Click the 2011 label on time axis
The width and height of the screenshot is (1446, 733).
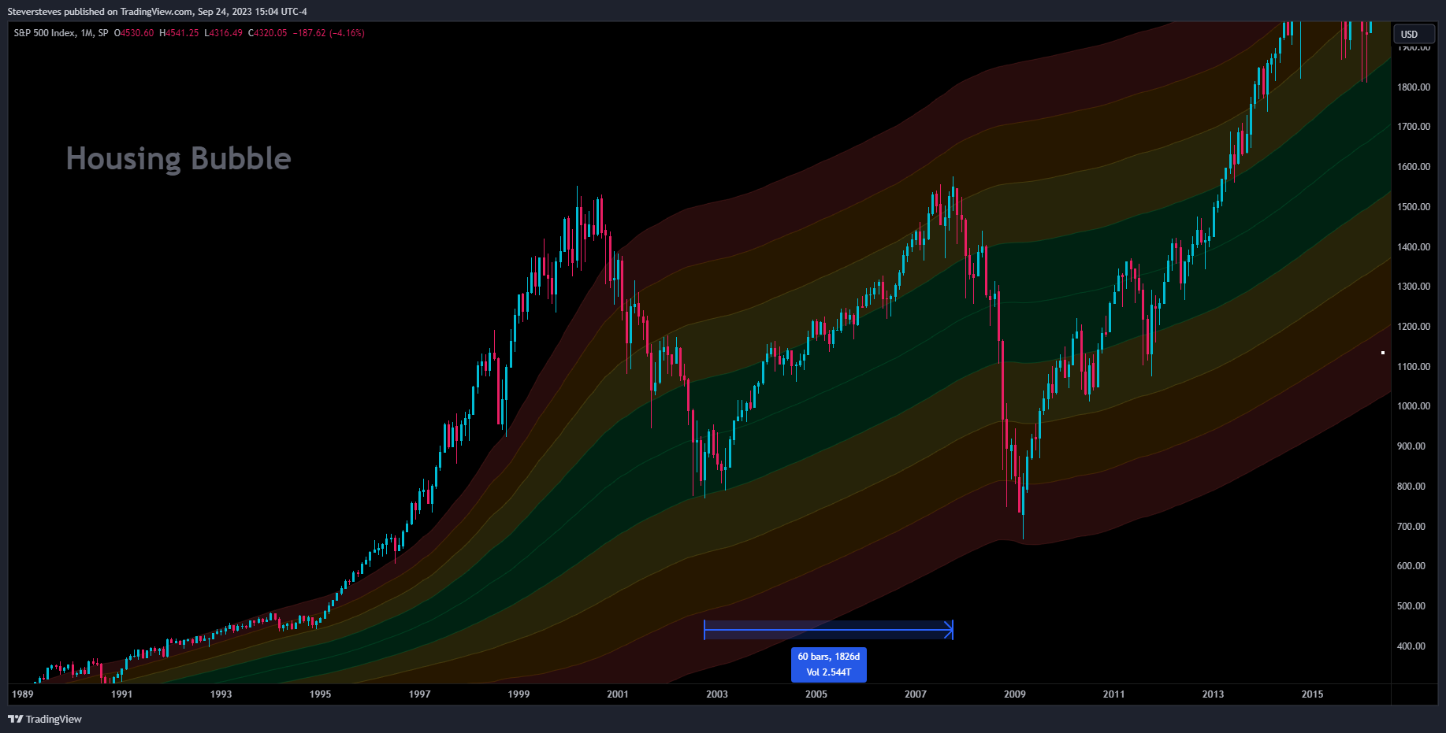pyautogui.click(x=1114, y=694)
